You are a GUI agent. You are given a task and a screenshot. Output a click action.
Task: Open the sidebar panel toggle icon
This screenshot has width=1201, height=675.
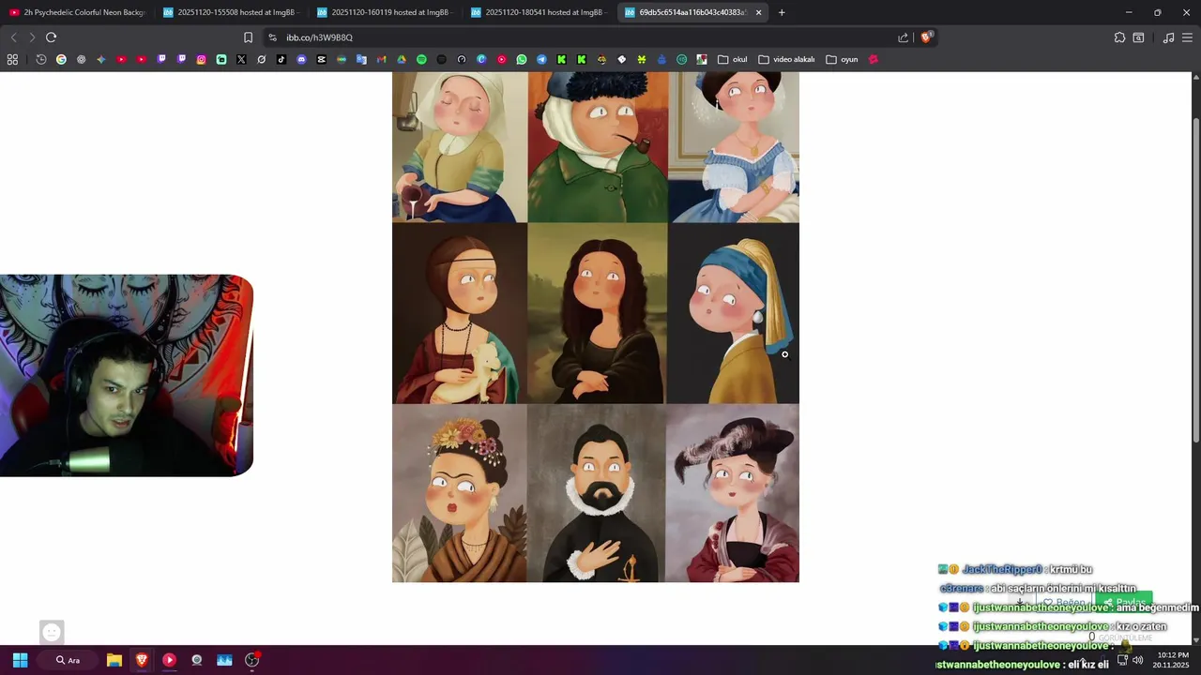[1138, 37]
